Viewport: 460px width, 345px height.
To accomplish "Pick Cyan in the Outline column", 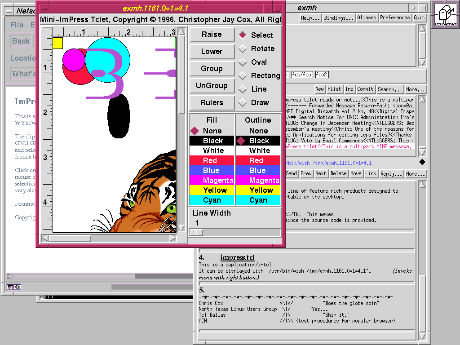I will tap(258, 200).
